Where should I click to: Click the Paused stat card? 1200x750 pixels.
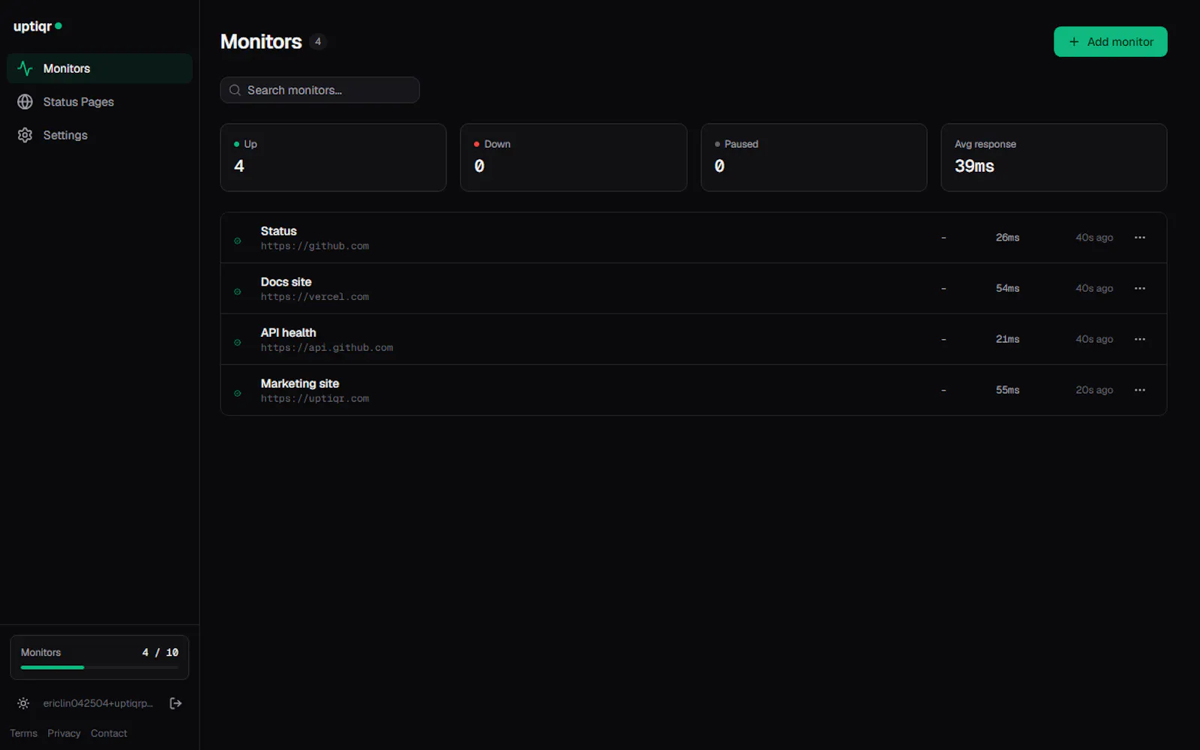814,157
